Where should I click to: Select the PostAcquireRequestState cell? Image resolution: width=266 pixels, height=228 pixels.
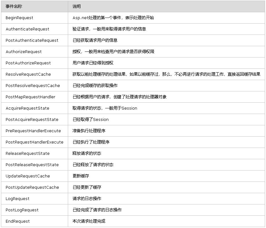pos(32,120)
